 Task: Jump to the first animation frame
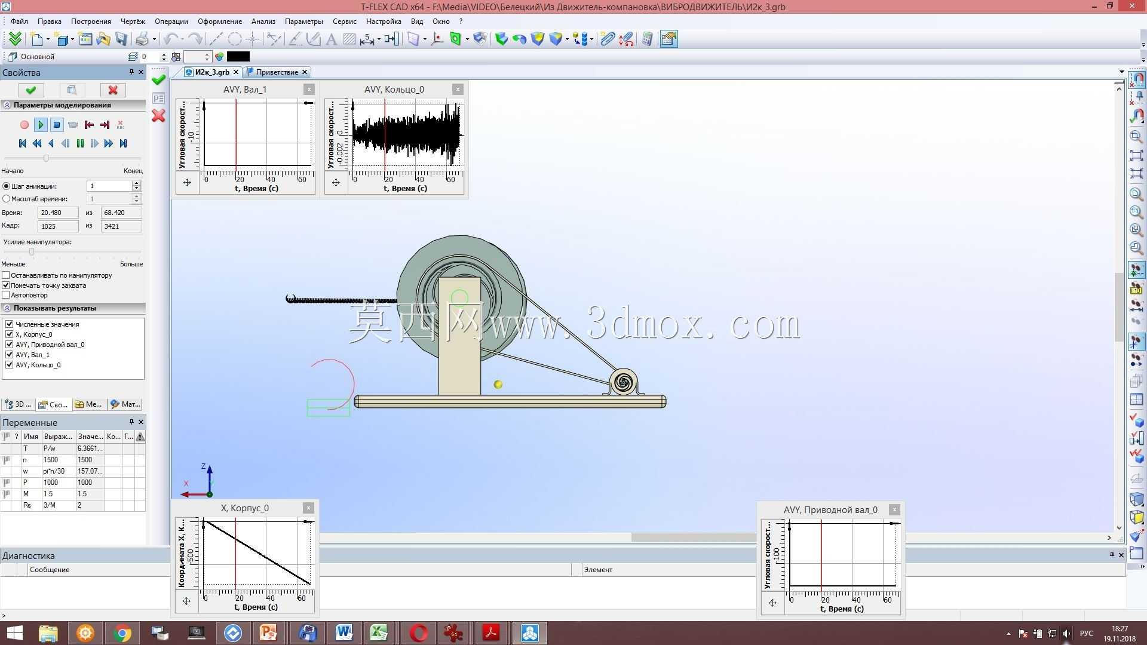[x=23, y=143]
